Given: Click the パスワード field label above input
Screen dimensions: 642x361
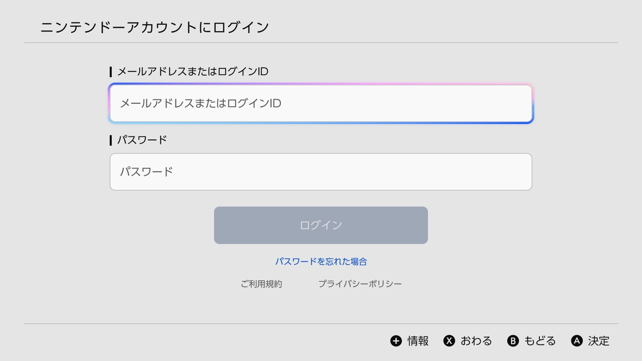Looking at the screenshot, I should click(x=142, y=140).
